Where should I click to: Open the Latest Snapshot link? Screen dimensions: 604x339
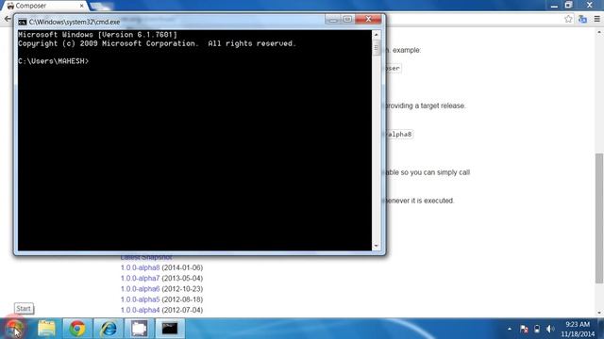click(x=146, y=257)
